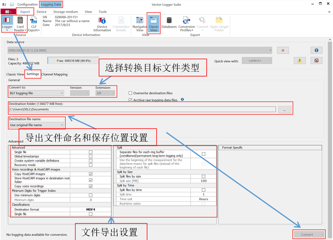Click the Destination folder path field
This screenshot has width=333, height=240.
[142, 110]
